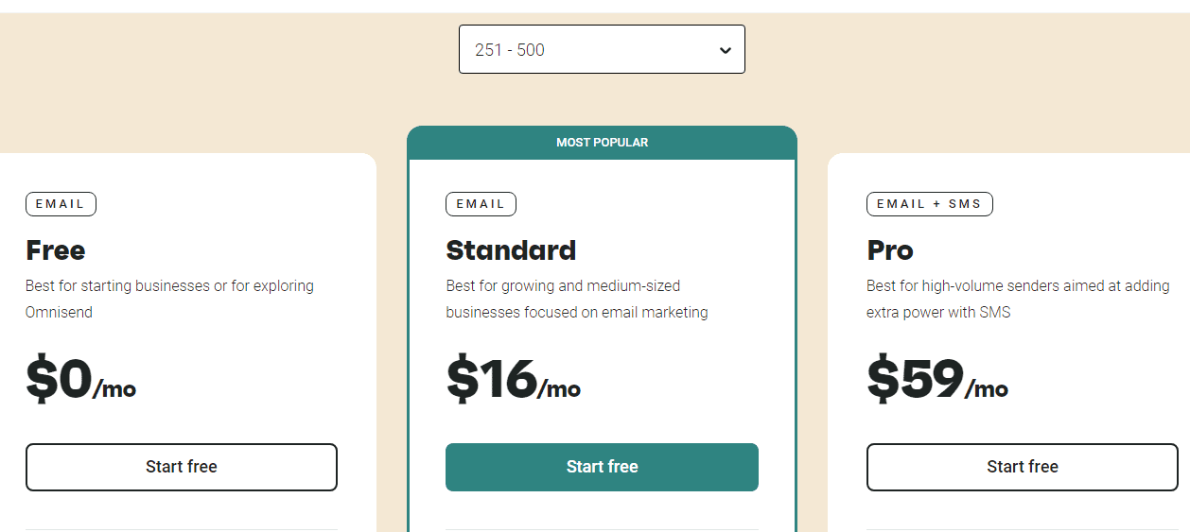Click the $16/mo price
The width and height of the screenshot is (1190, 532).
513,380
